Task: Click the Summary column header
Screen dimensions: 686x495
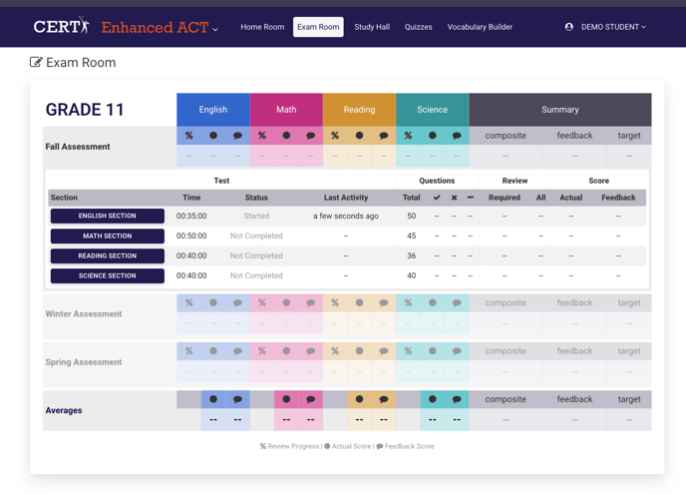Action: point(559,110)
